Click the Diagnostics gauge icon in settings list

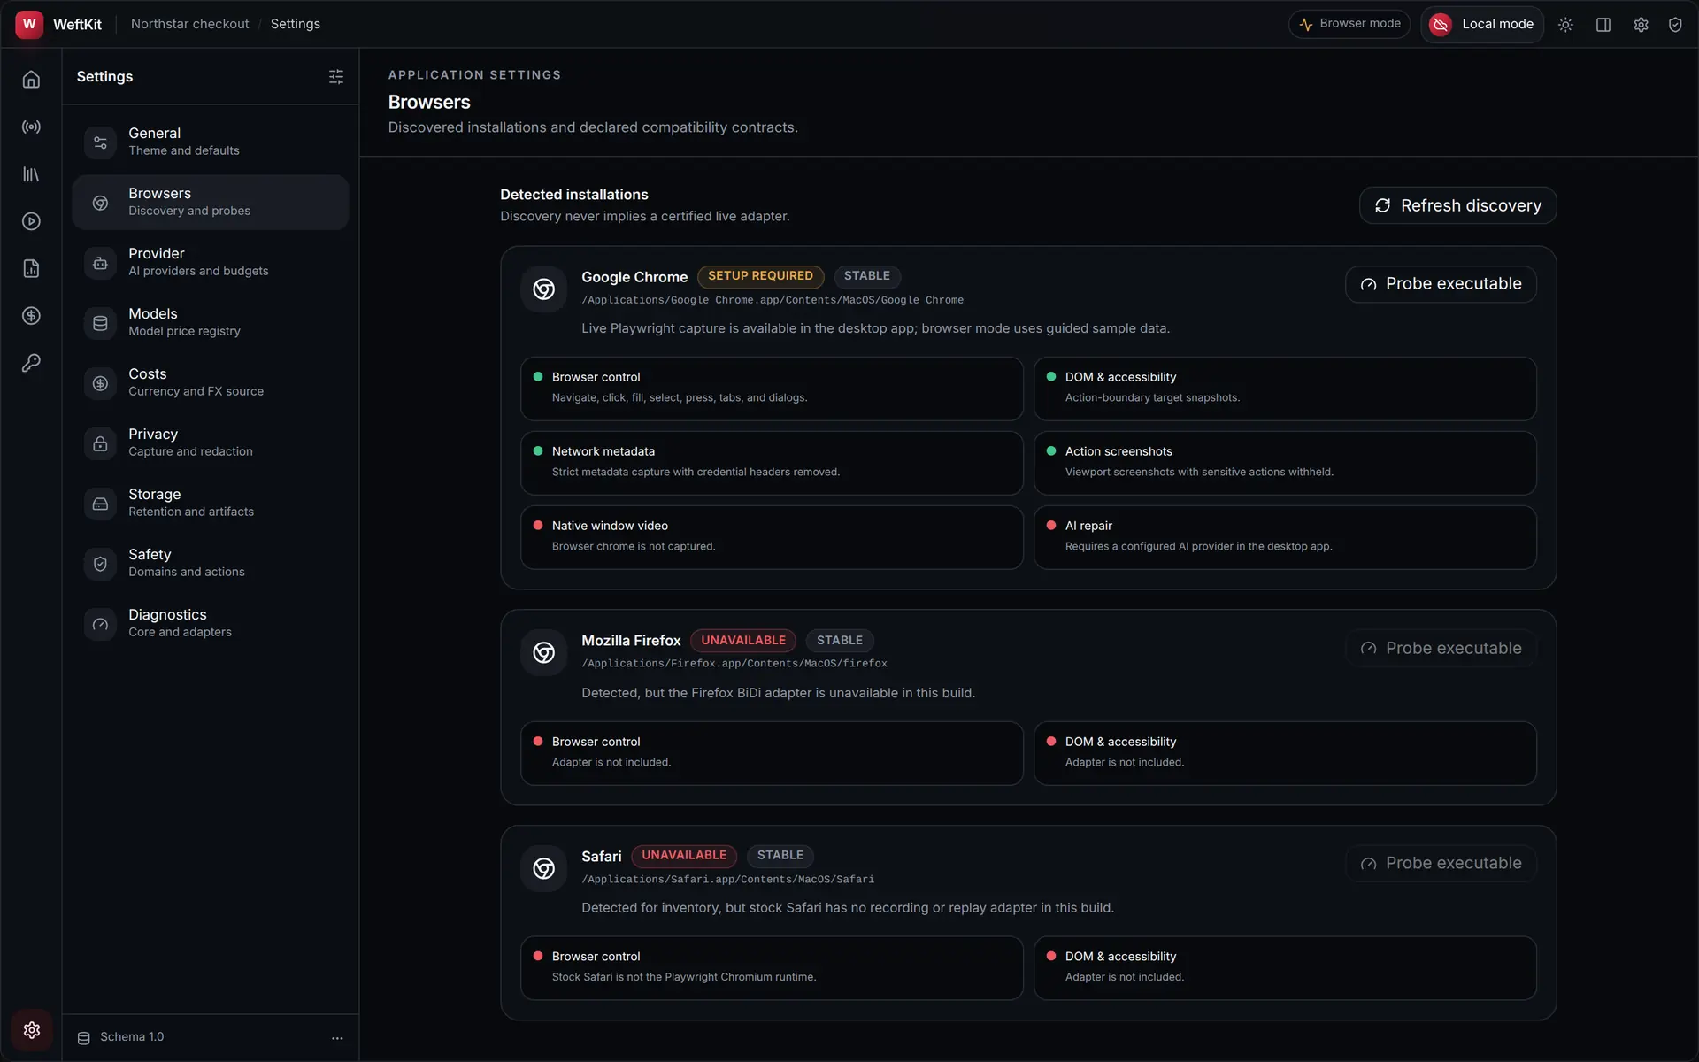(x=100, y=624)
